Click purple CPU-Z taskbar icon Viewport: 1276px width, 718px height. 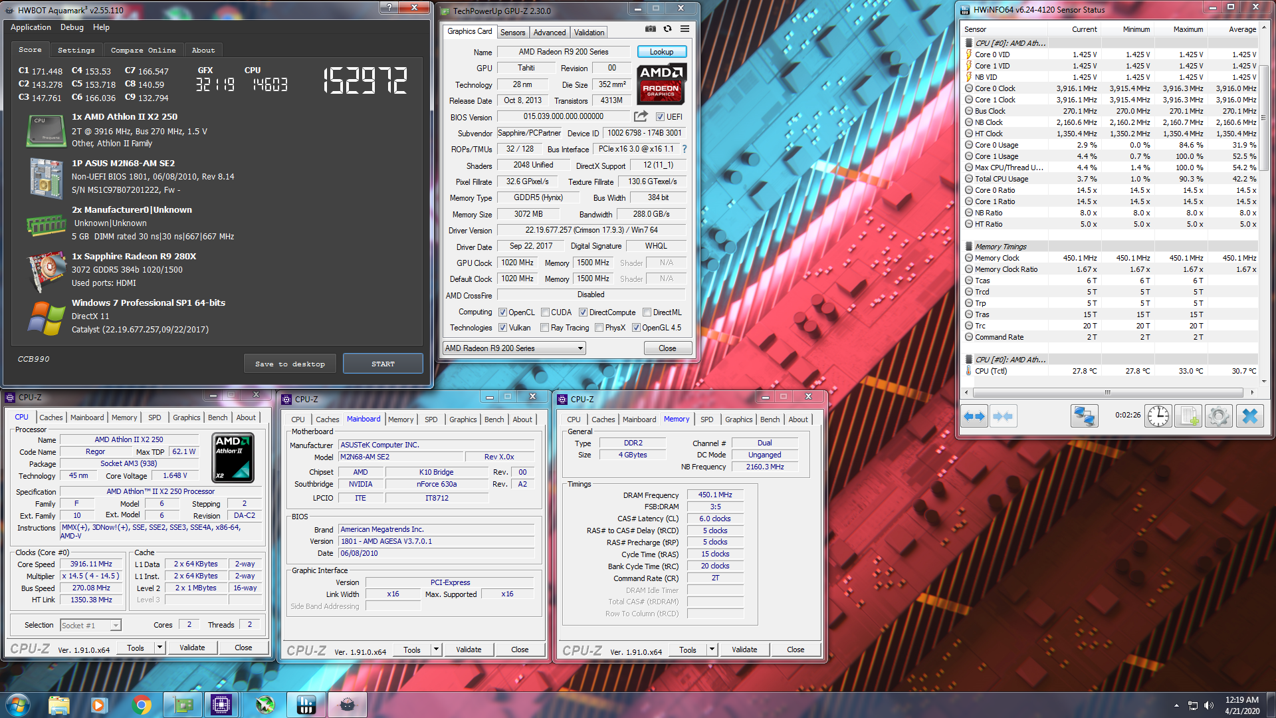[221, 705]
